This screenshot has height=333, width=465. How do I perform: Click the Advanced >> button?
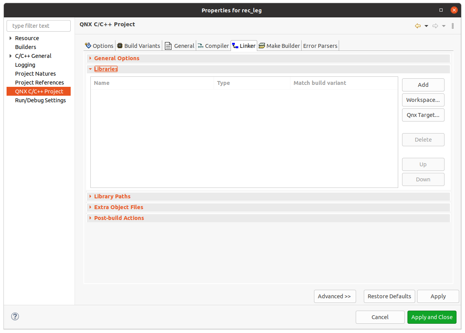click(x=335, y=296)
